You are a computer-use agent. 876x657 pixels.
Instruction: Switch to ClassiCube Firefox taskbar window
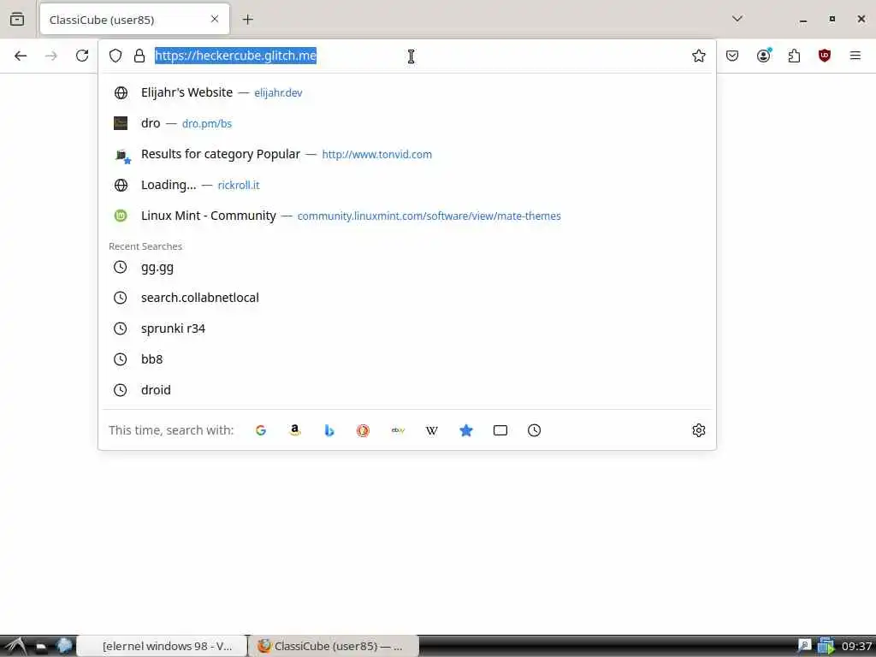click(x=334, y=647)
